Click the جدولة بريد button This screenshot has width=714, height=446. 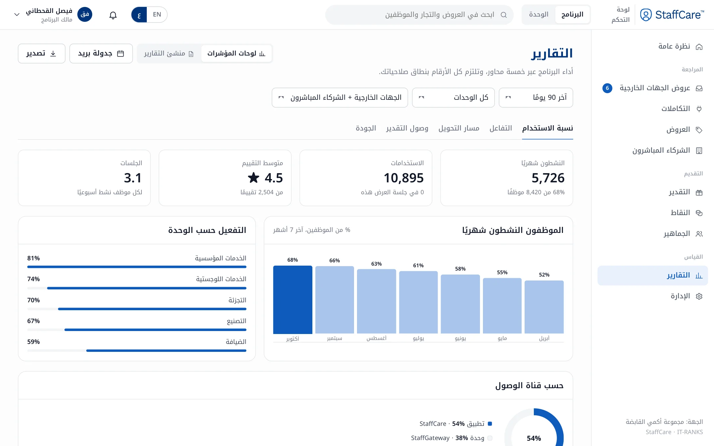(101, 54)
